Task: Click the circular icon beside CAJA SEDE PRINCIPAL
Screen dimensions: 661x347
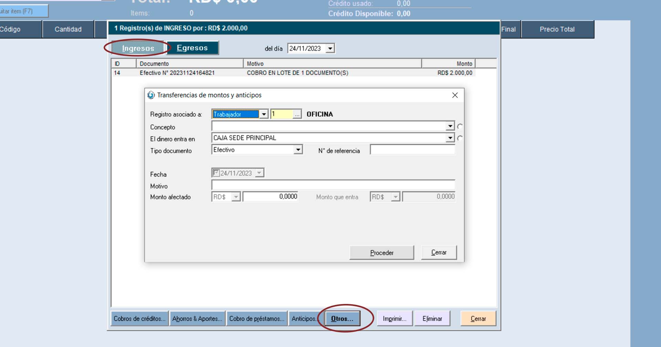Action: tap(460, 138)
